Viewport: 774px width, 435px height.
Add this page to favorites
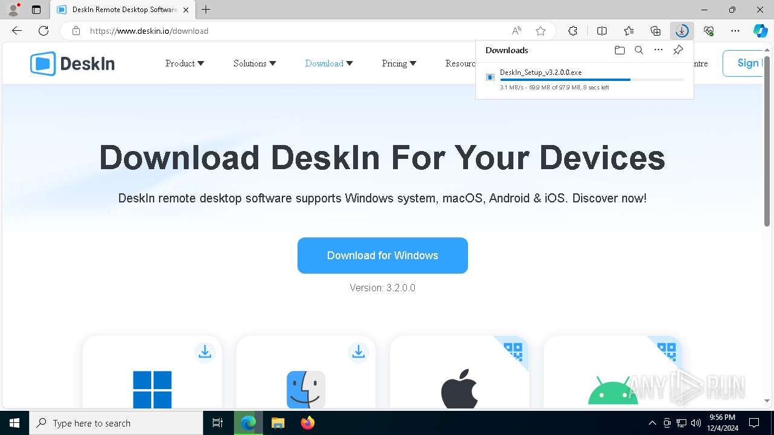tap(541, 31)
